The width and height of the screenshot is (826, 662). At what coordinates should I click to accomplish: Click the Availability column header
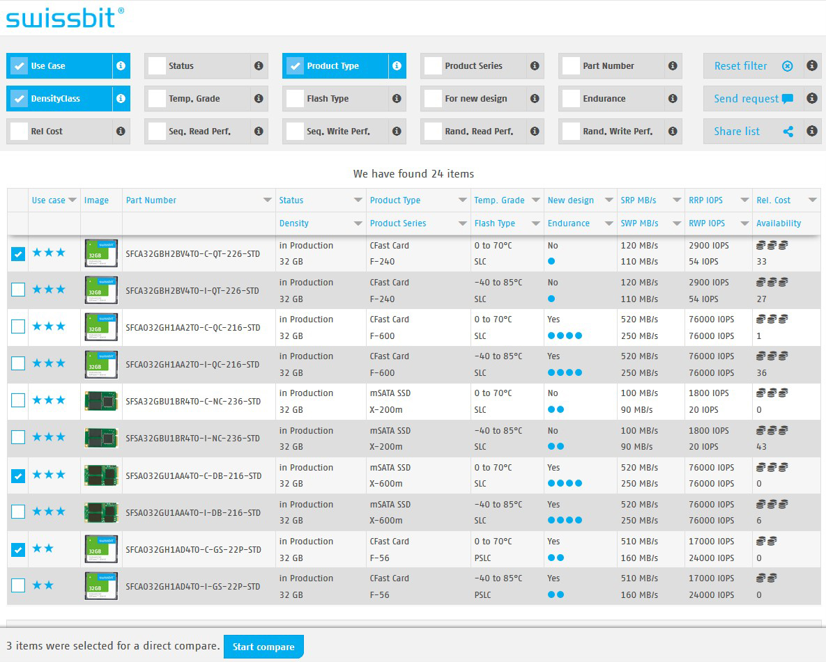[x=779, y=223]
